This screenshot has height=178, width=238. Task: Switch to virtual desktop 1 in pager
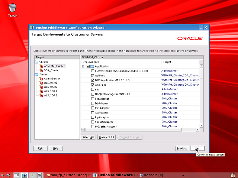17,175
